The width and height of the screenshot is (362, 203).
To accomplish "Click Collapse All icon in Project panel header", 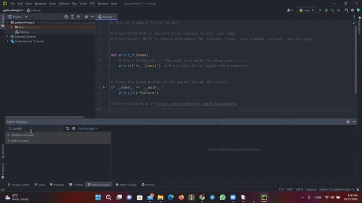I will coord(79,17).
